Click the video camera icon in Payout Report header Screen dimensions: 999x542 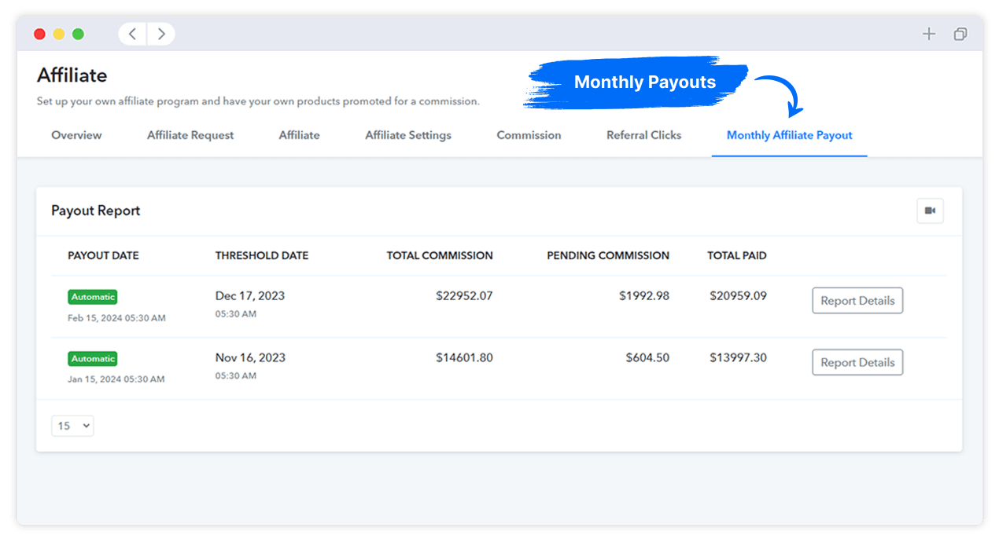930,211
